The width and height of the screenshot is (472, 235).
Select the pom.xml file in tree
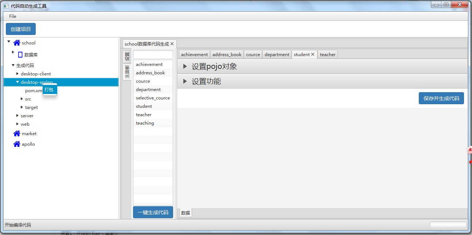point(34,90)
